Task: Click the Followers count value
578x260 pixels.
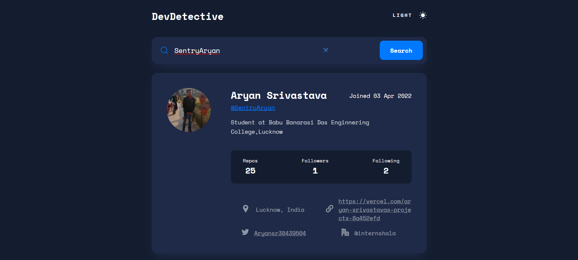Action: (315, 171)
